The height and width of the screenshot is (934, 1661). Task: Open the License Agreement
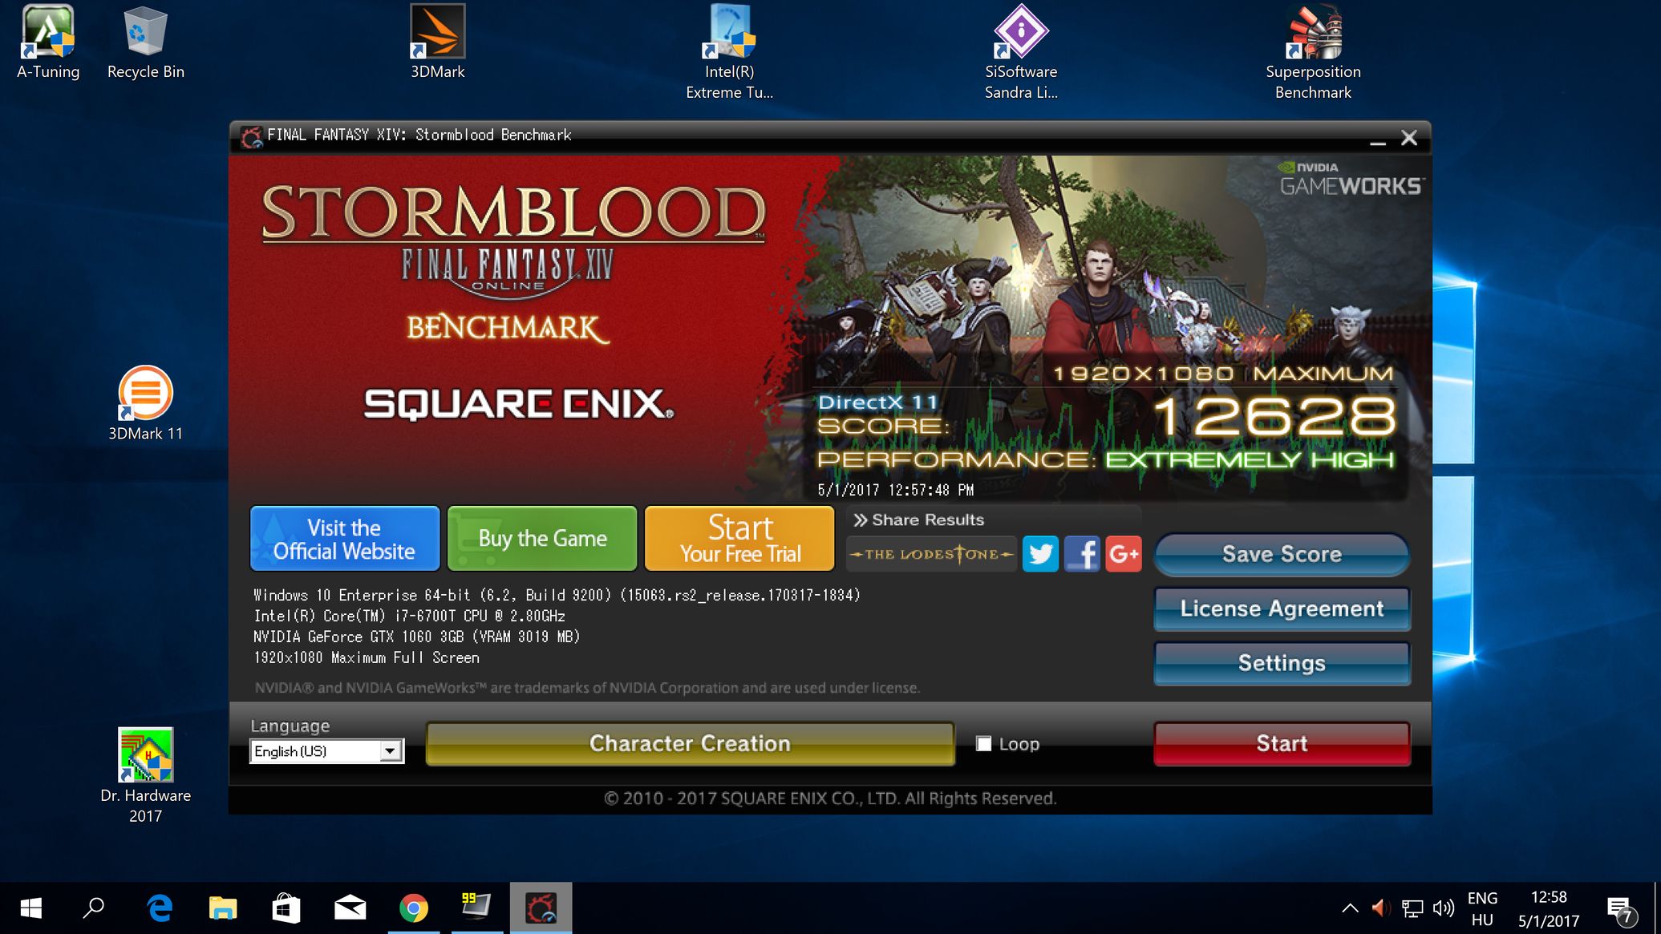click(x=1282, y=609)
